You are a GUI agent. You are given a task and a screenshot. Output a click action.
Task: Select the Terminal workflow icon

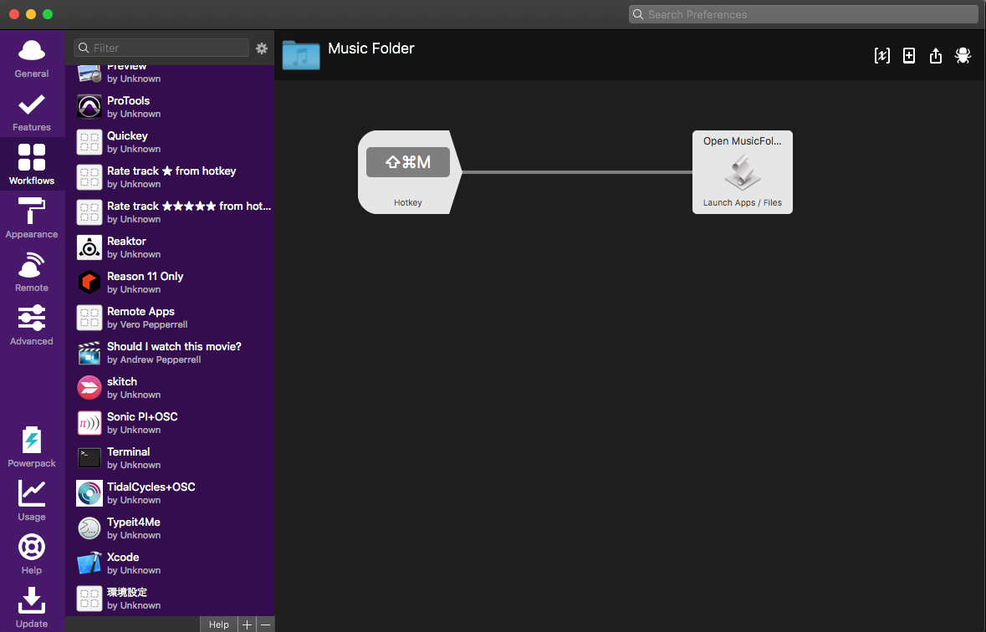click(x=89, y=458)
